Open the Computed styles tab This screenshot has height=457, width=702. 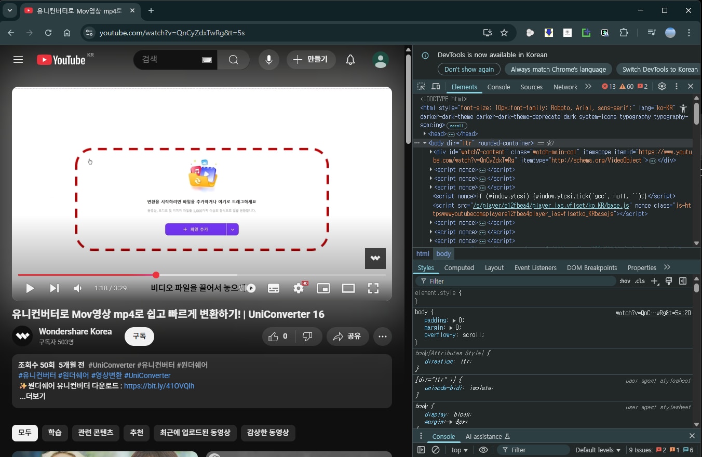(459, 268)
